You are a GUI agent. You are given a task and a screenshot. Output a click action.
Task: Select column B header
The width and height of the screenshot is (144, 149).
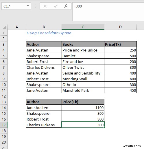point(44,27)
